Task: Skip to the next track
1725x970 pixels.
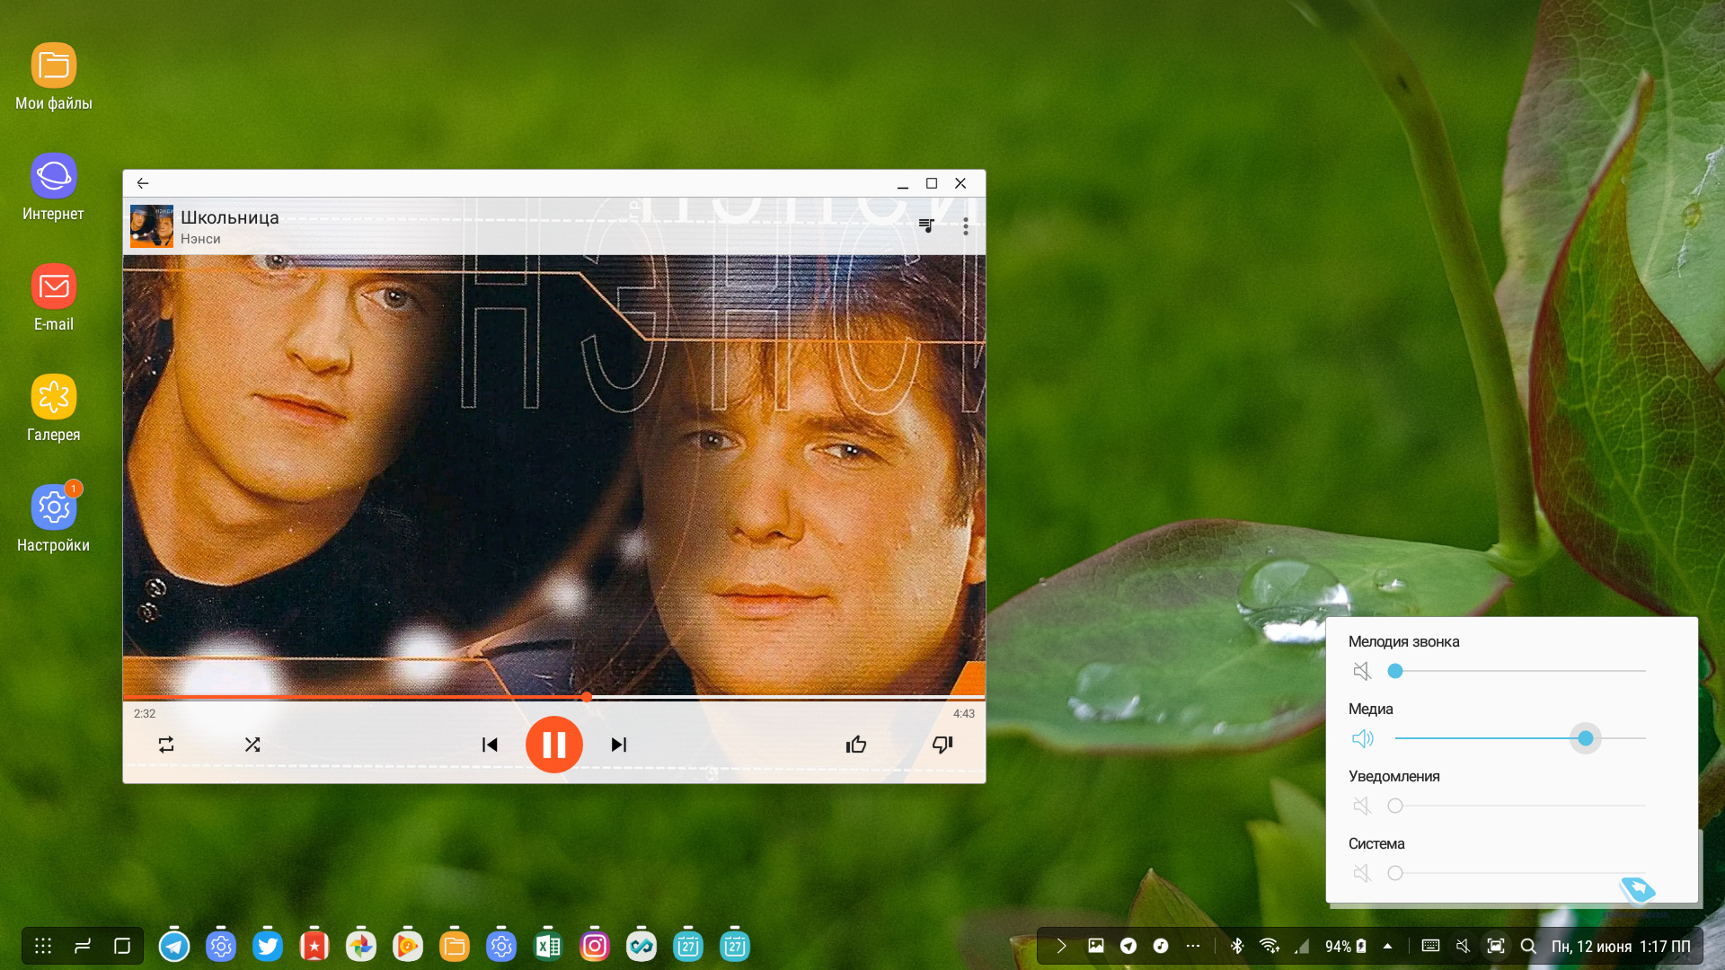Action: [x=619, y=745]
